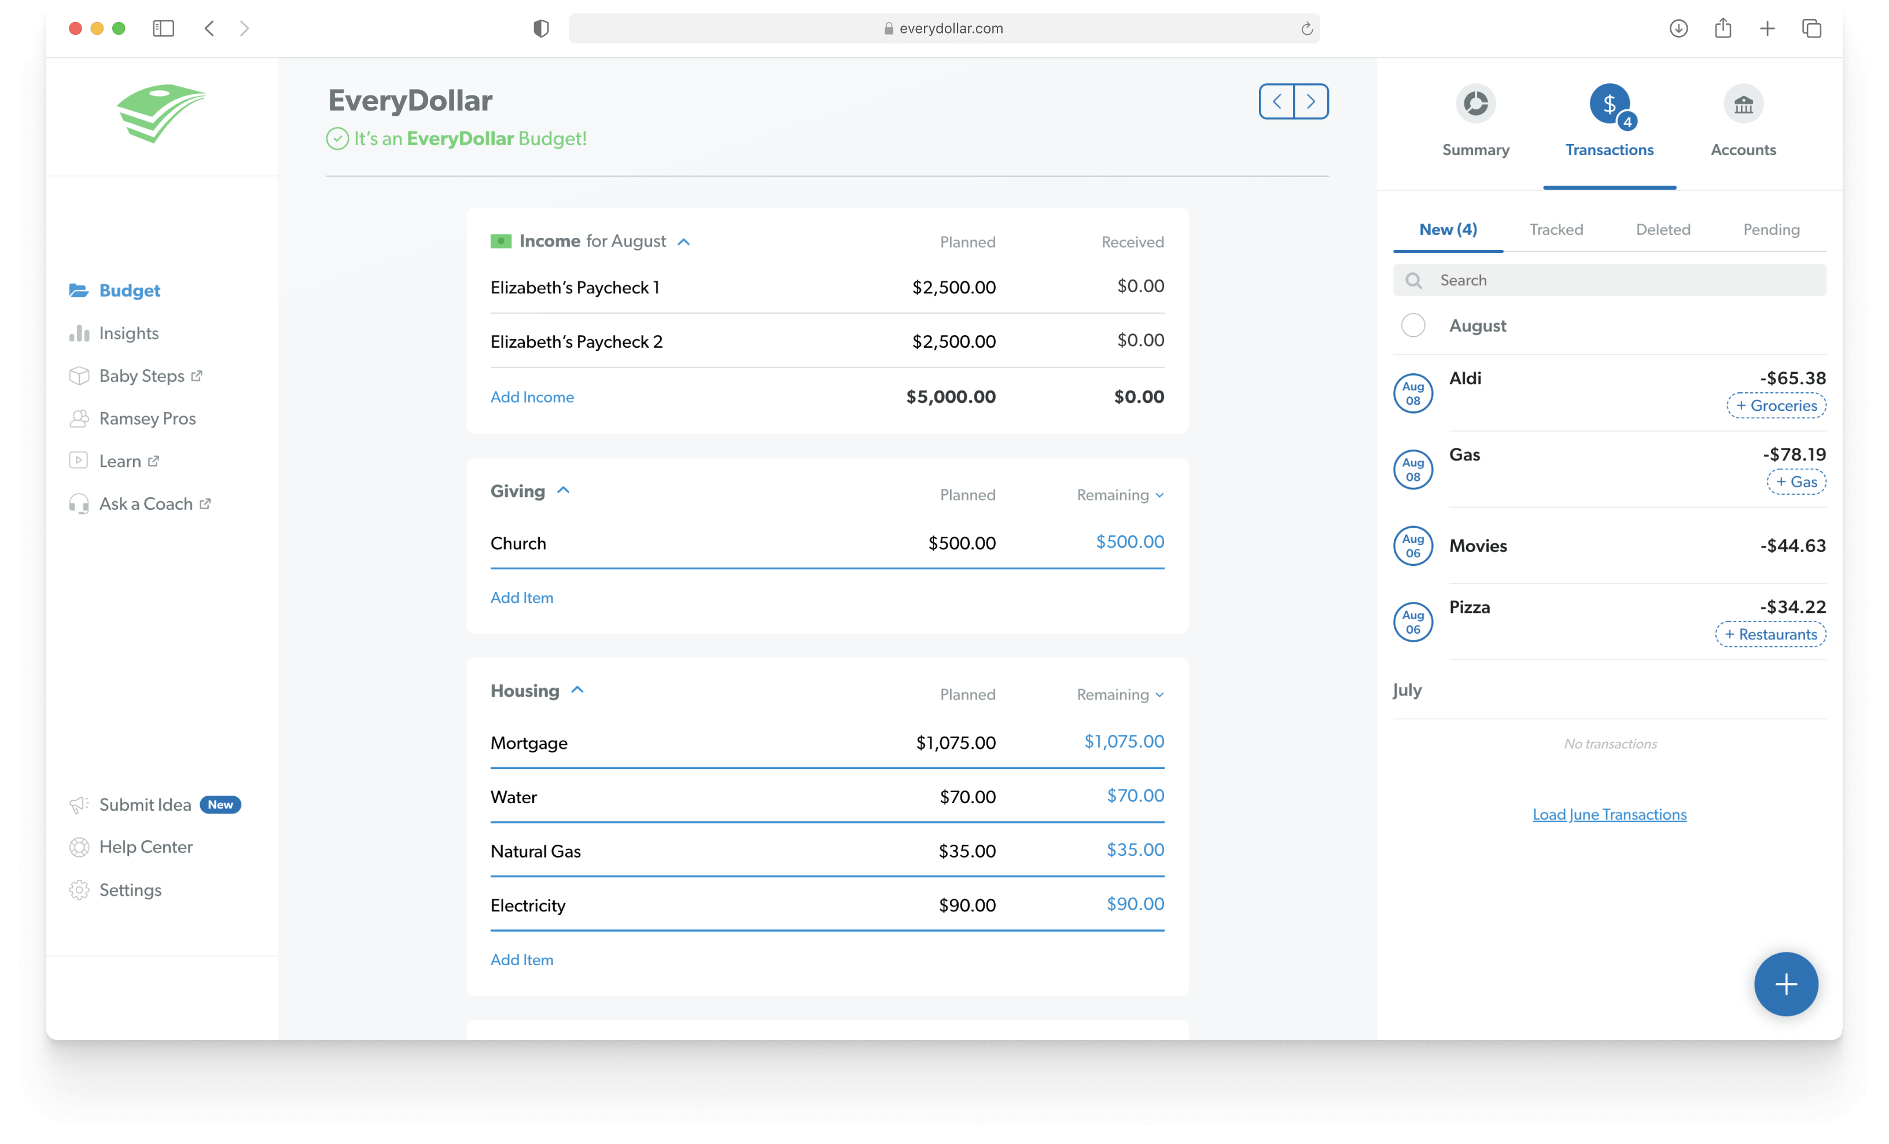Click the Ask a Coach headset icon
The image size is (1889, 1144).
[78, 504]
